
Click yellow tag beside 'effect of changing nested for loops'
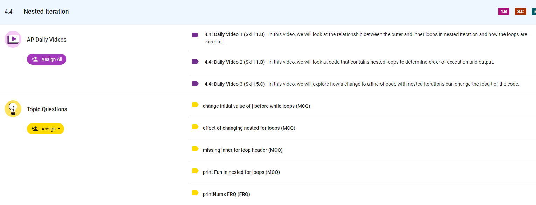pyautogui.click(x=195, y=127)
